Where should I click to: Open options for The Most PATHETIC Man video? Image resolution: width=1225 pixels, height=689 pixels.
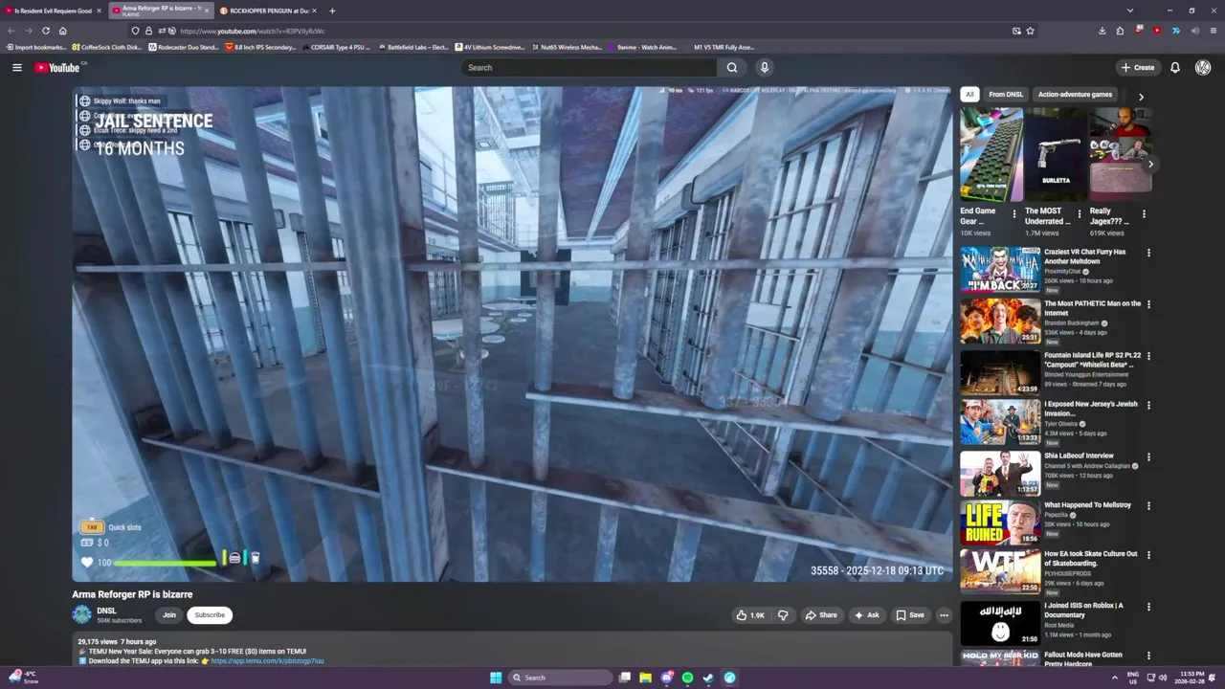coord(1148,304)
